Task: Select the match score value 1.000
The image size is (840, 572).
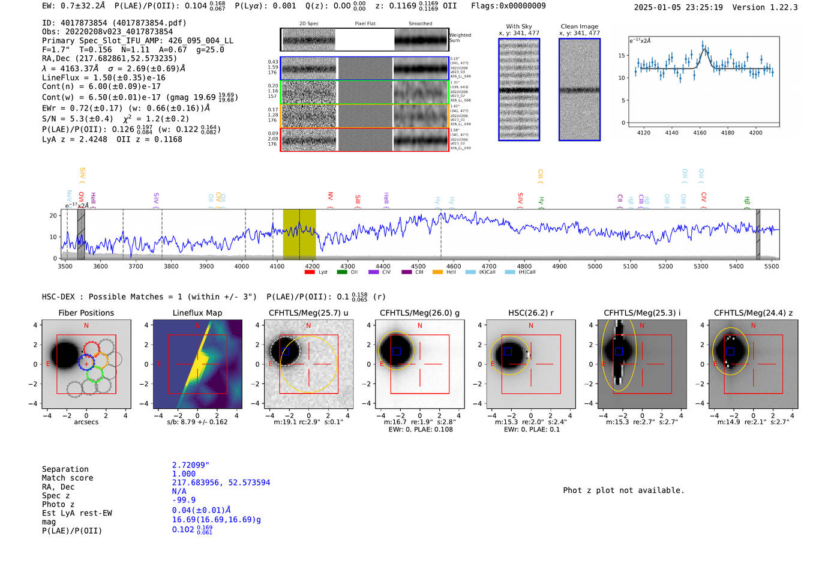Action: [x=184, y=474]
